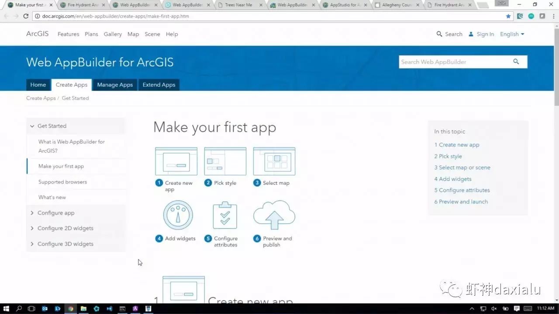Image resolution: width=559 pixels, height=314 pixels.
Task: Jump to 3 Select map or scene topic
Action: 462,167
